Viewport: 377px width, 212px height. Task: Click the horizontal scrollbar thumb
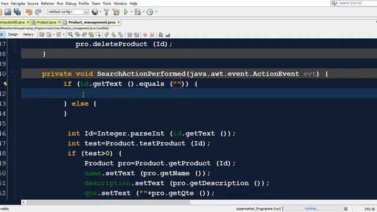tap(108, 203)
